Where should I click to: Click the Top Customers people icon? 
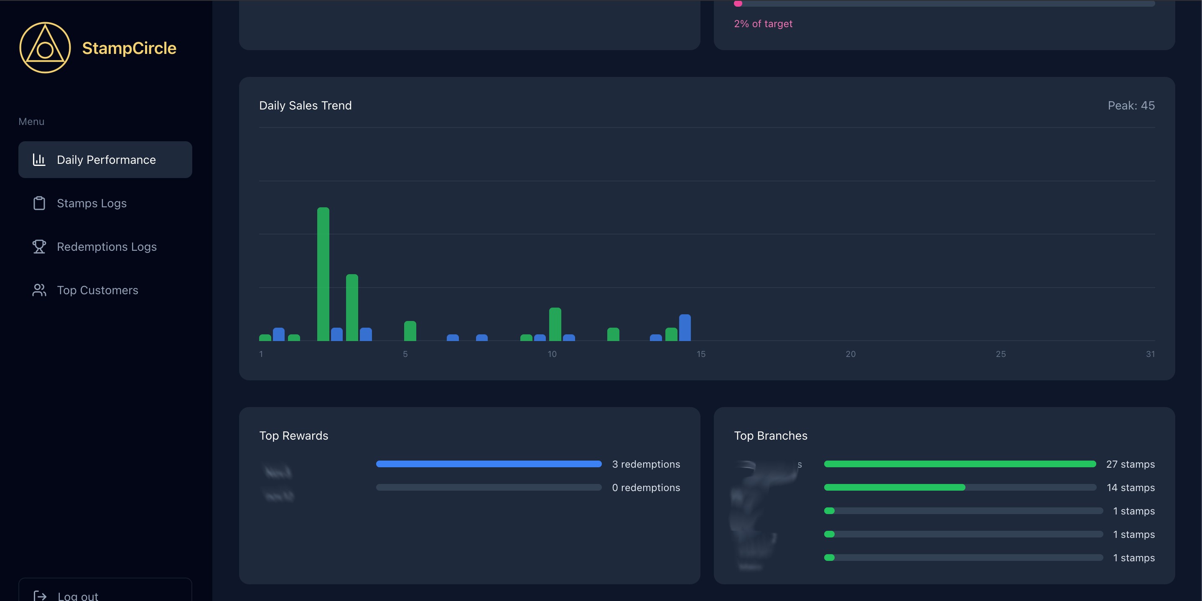click(39, 290)
